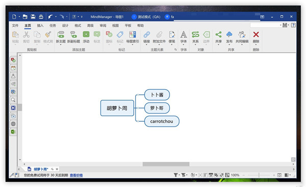Select the central topic 胡萝卜周
Screen dimensions: 306x187
[x=117, y=108]
